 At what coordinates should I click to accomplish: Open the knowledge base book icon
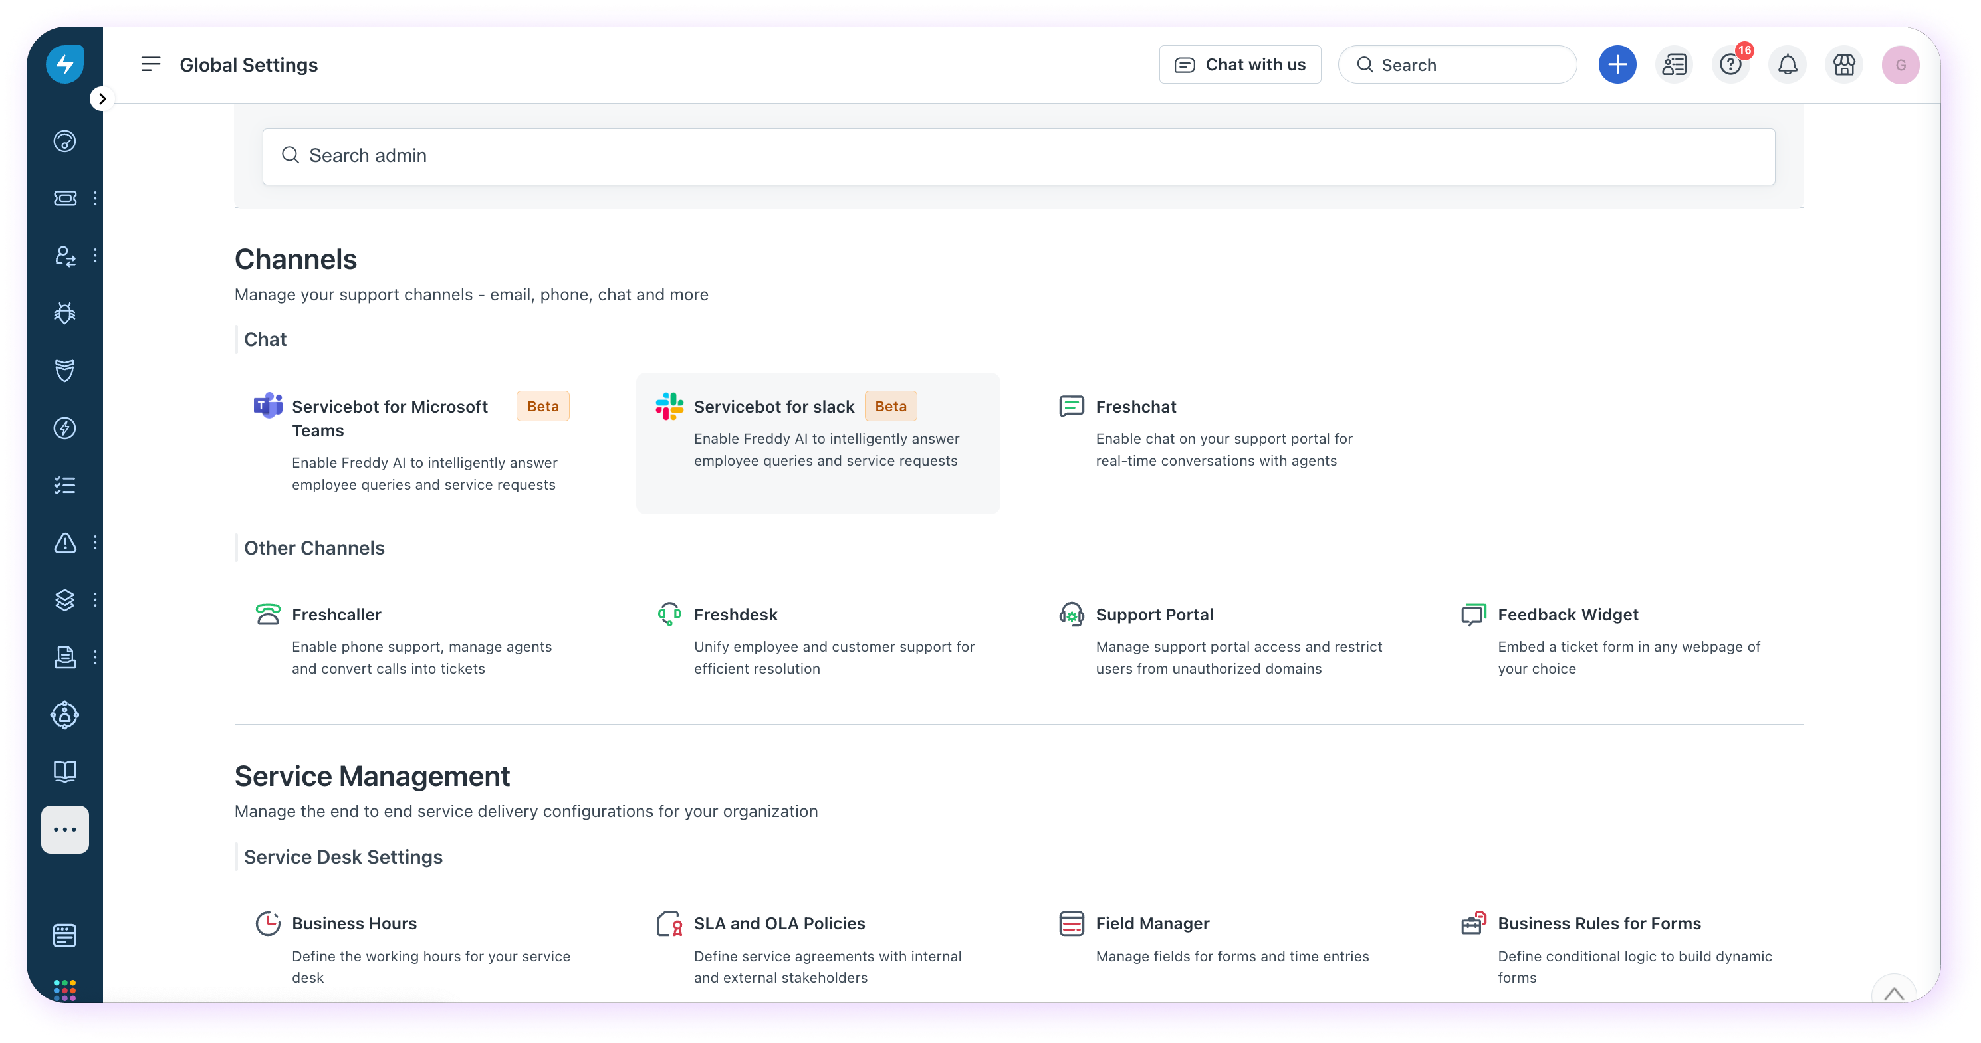coord(64,772)
